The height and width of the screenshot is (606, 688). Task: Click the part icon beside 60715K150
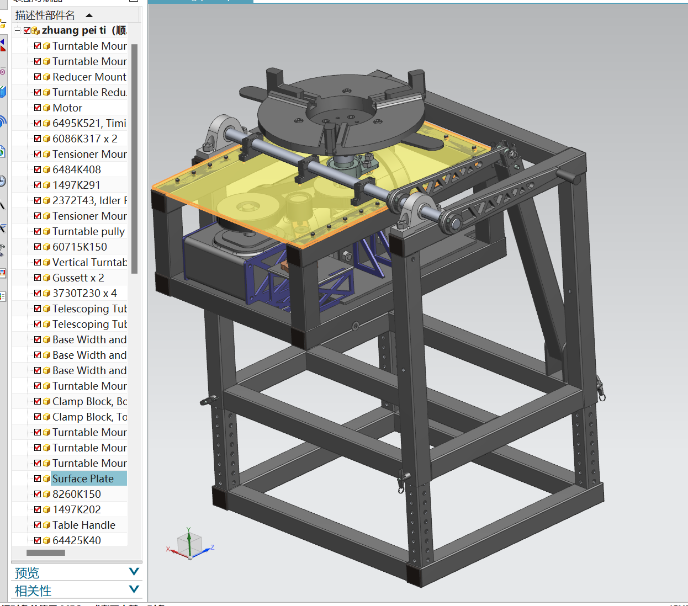coord(46,247)
